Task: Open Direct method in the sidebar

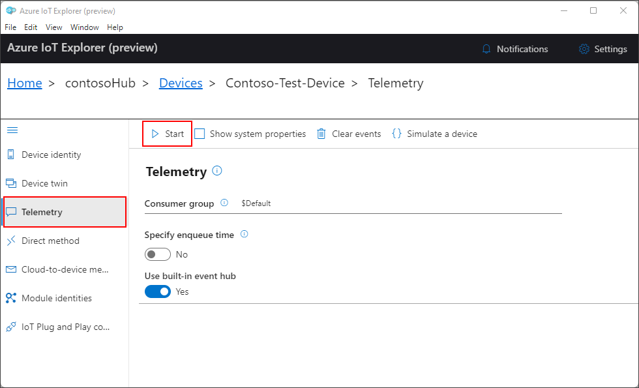Action: (50, 241)
